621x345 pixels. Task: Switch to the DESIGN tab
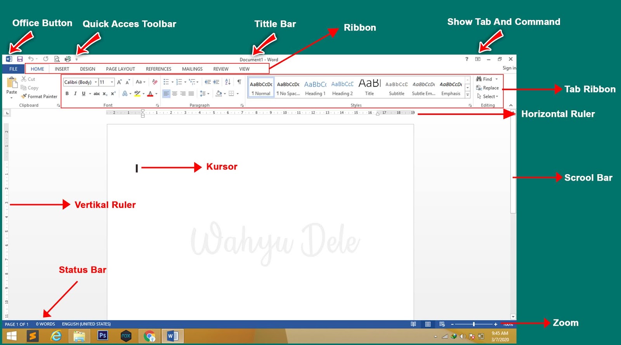pos(87,69)
